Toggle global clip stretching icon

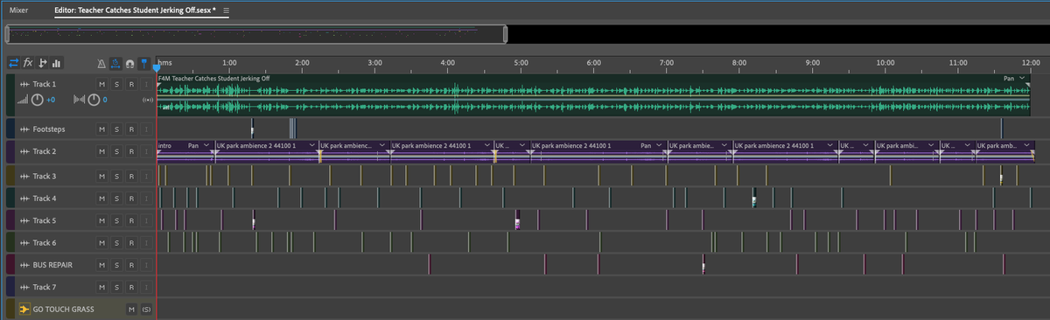(x=115, y=63)
